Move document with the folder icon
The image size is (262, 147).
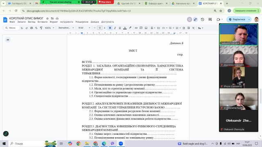tap(52, 18)
